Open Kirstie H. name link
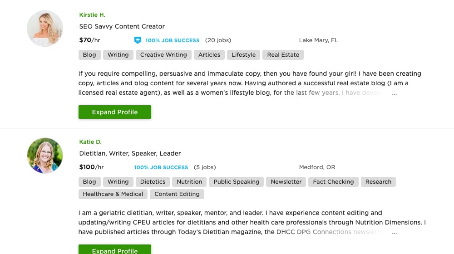Viewport: 454px width, 254px height. 92,15
